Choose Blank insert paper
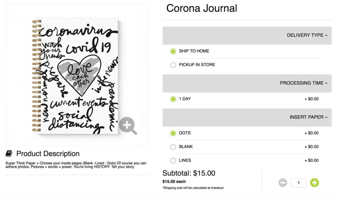The width and height of the screenshot is (341, 198). (x=173, y=147)
